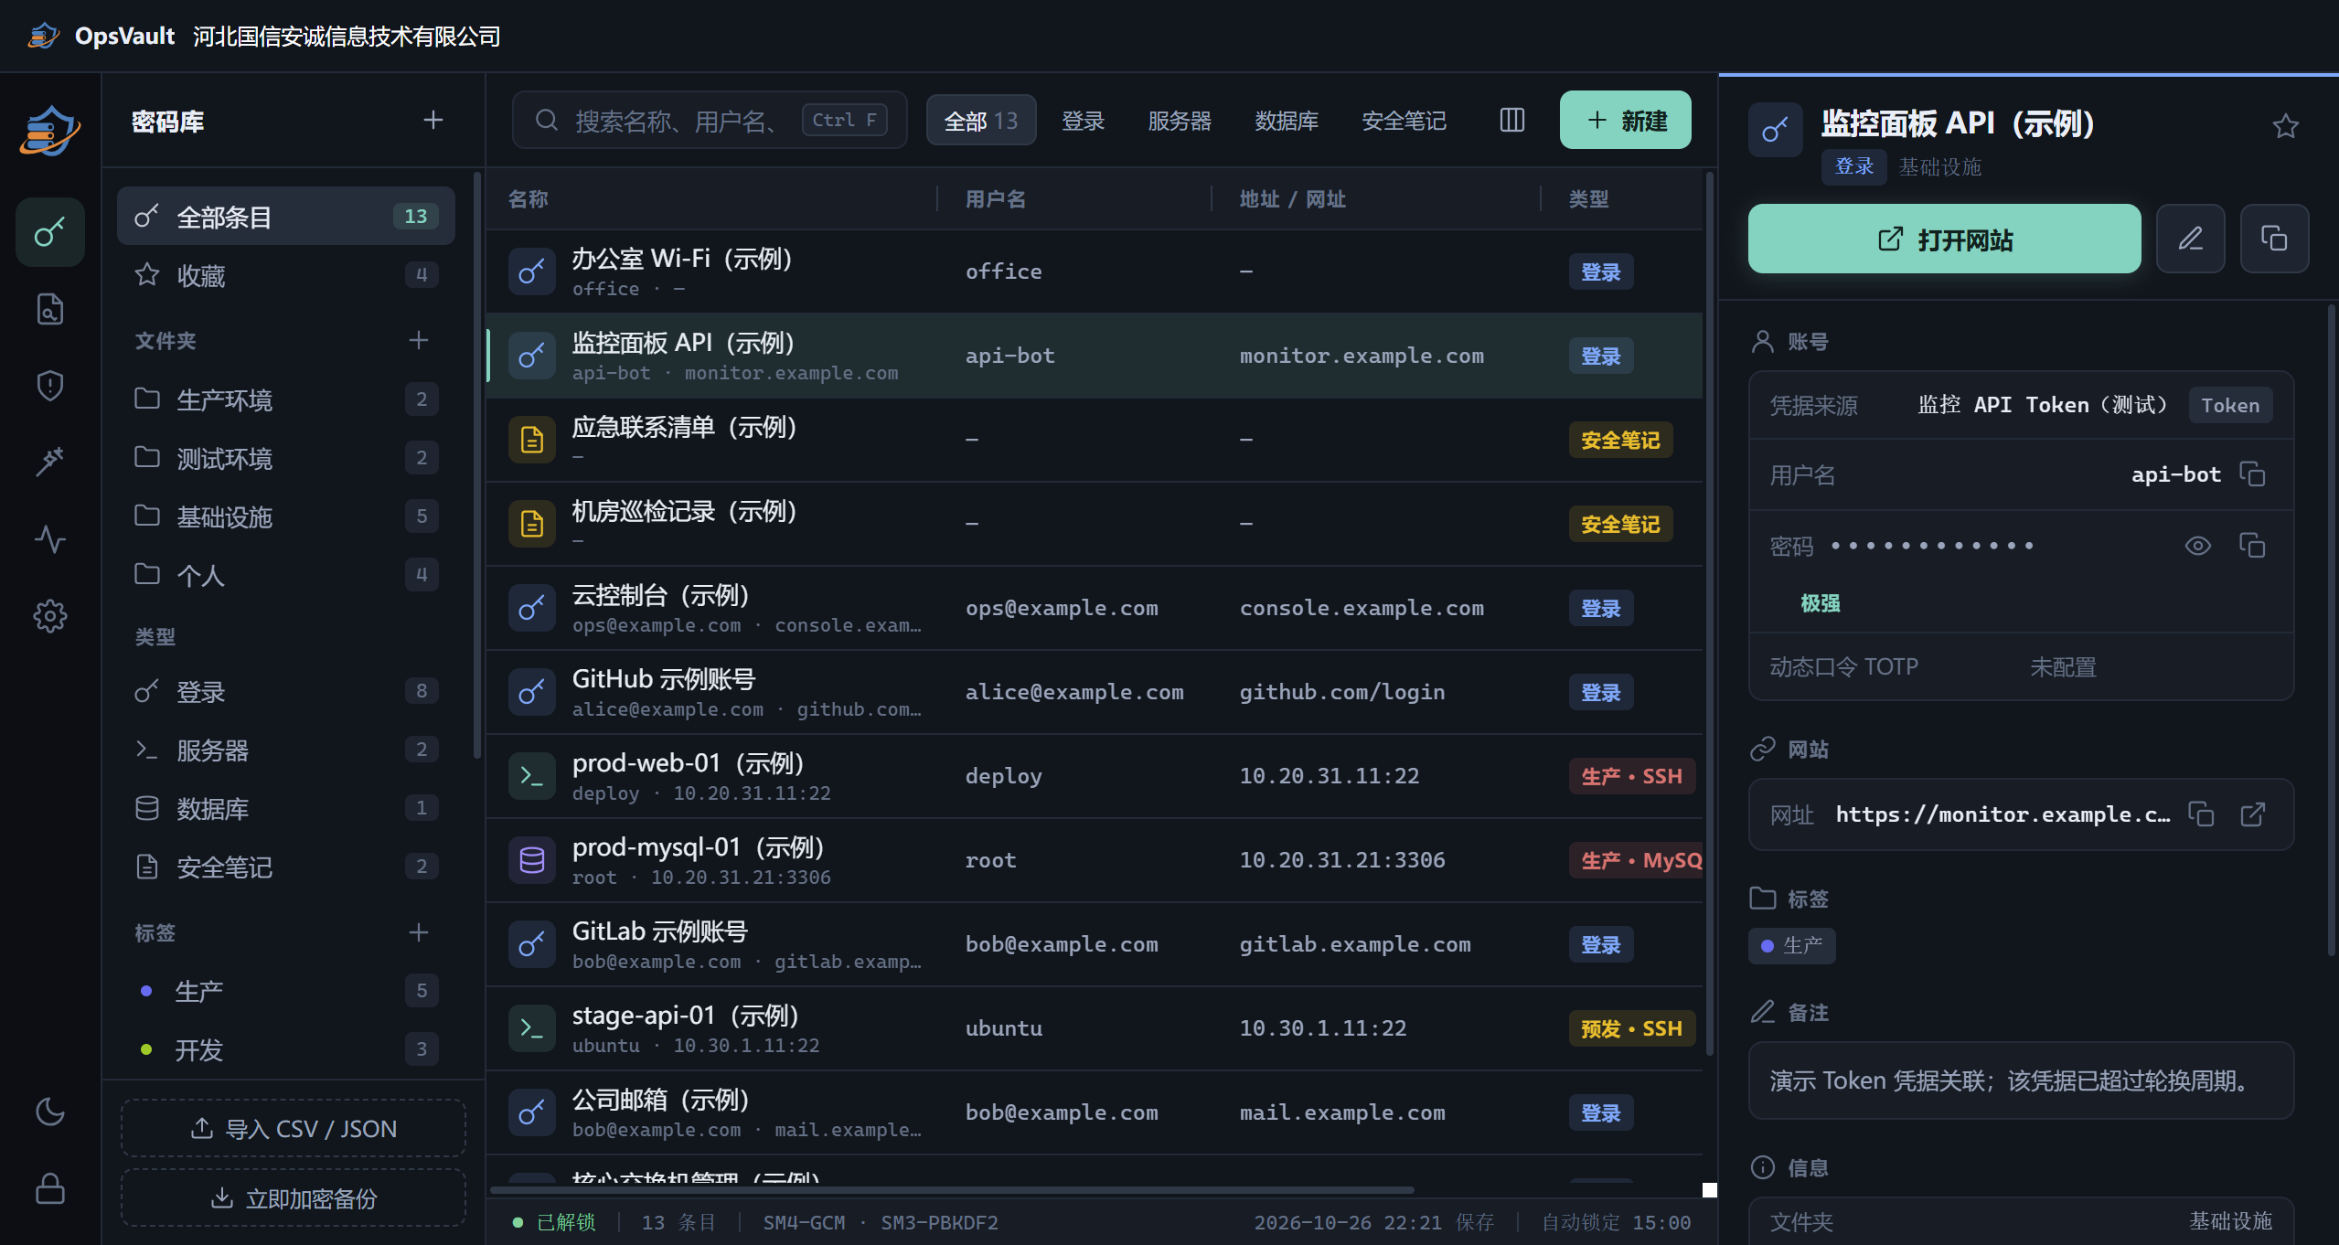
Task: Click 自动锁定 15:00 in status bar
Action: 1616,1222
